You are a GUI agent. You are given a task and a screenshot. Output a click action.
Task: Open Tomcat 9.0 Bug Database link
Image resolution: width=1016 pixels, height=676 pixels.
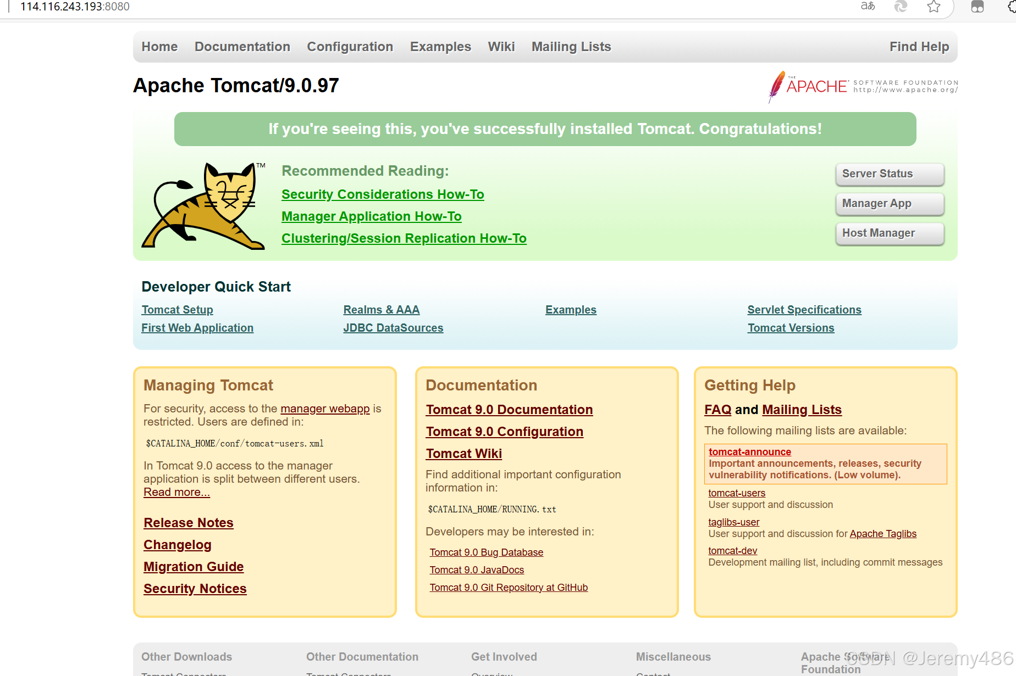(487, 552)
